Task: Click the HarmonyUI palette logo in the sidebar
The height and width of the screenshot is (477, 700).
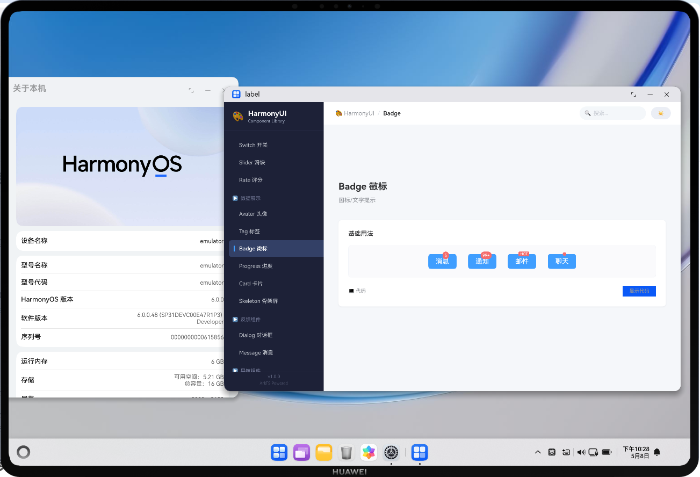Action: click(238, 116)
